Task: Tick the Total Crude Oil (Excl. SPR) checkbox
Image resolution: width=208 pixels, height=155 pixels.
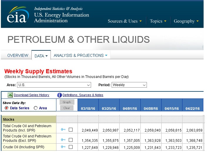Action: tap(71, 140)
